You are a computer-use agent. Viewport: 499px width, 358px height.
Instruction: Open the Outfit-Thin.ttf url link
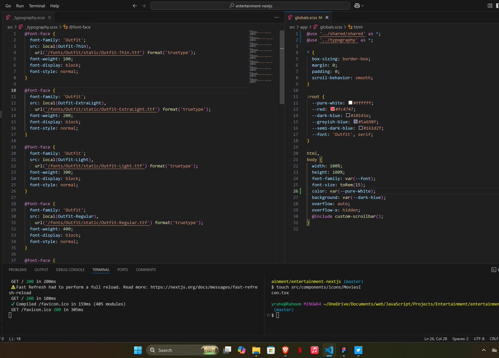94,52
